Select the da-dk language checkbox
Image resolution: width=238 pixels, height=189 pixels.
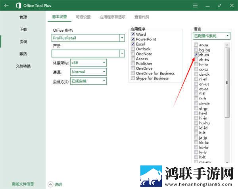pyautogui.click(x=196, y=74)
